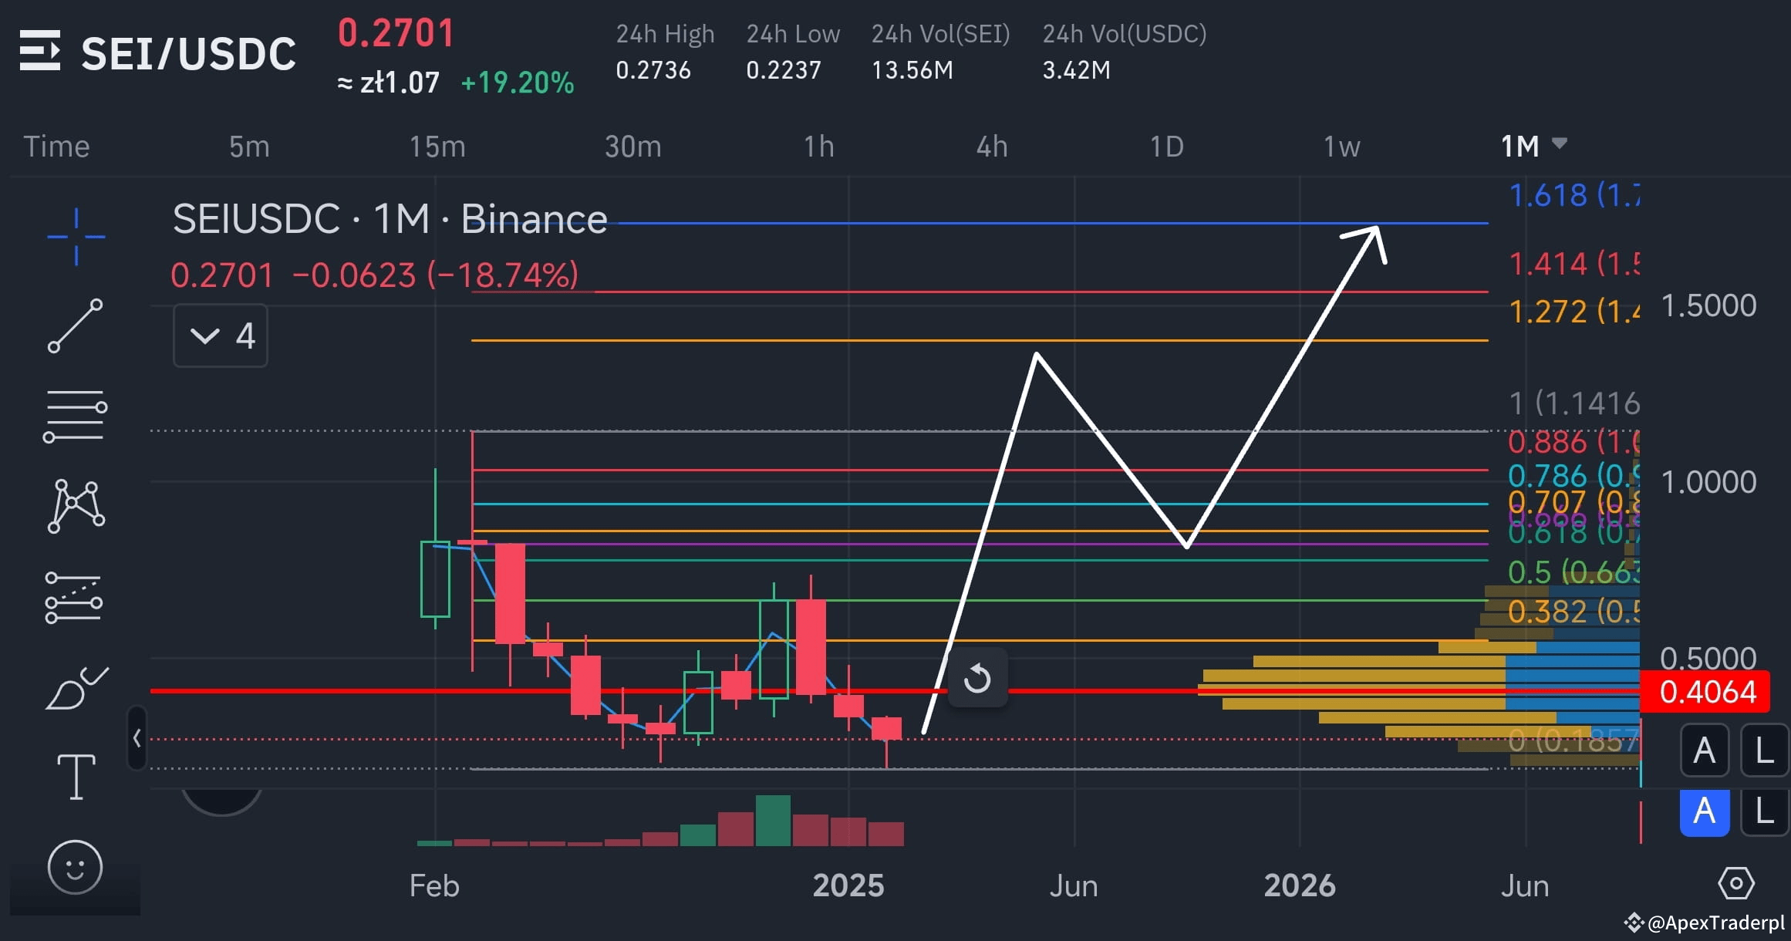Click the 1.272 Fibonacci level label
The height and width of the screenshot is (941, 1791).
1573,312
